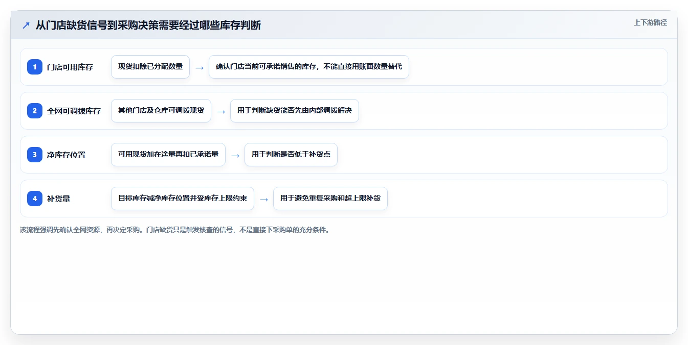Click the 用于判断缺货能否先由内部调拨解决 chip

[x=295, y=111]
